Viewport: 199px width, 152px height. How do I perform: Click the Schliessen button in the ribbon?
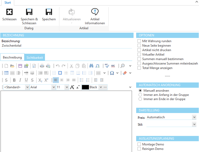click(9, 12)
